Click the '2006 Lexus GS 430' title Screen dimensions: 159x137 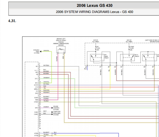click(95, 6)
